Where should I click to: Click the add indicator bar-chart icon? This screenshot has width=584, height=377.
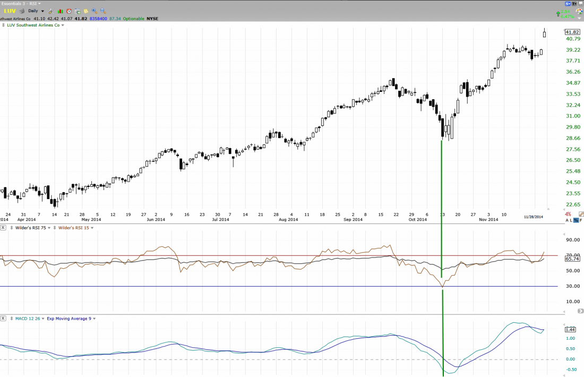[60, 11]
